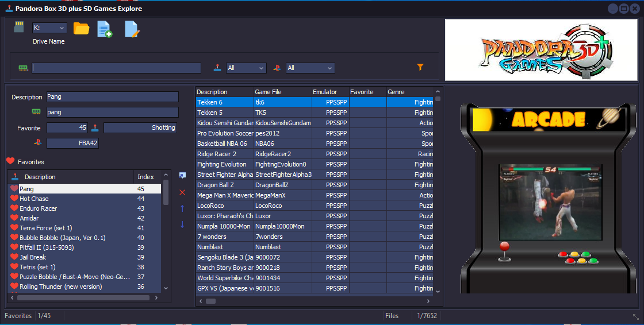Sort game table by Description column
Screen dimensions: 644x325
(225, 92)
